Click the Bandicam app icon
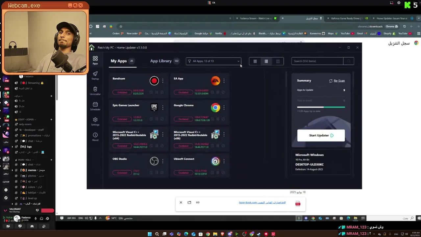Viewport: 421px width, 237px height. coord(154,81)
